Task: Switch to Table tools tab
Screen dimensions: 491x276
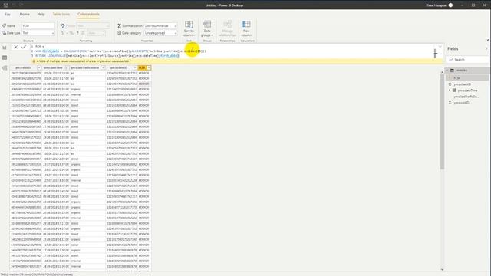Action: pyautogui.click(x=61, y=14)
